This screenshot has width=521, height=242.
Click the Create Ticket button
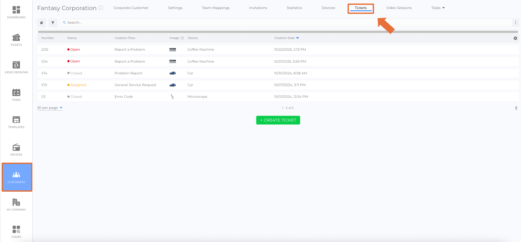pyautogui.click(x=278, y=120)
